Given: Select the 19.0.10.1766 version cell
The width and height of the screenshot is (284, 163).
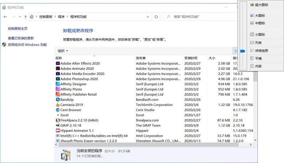Looking at the screenshot, I should pos(243,105).
